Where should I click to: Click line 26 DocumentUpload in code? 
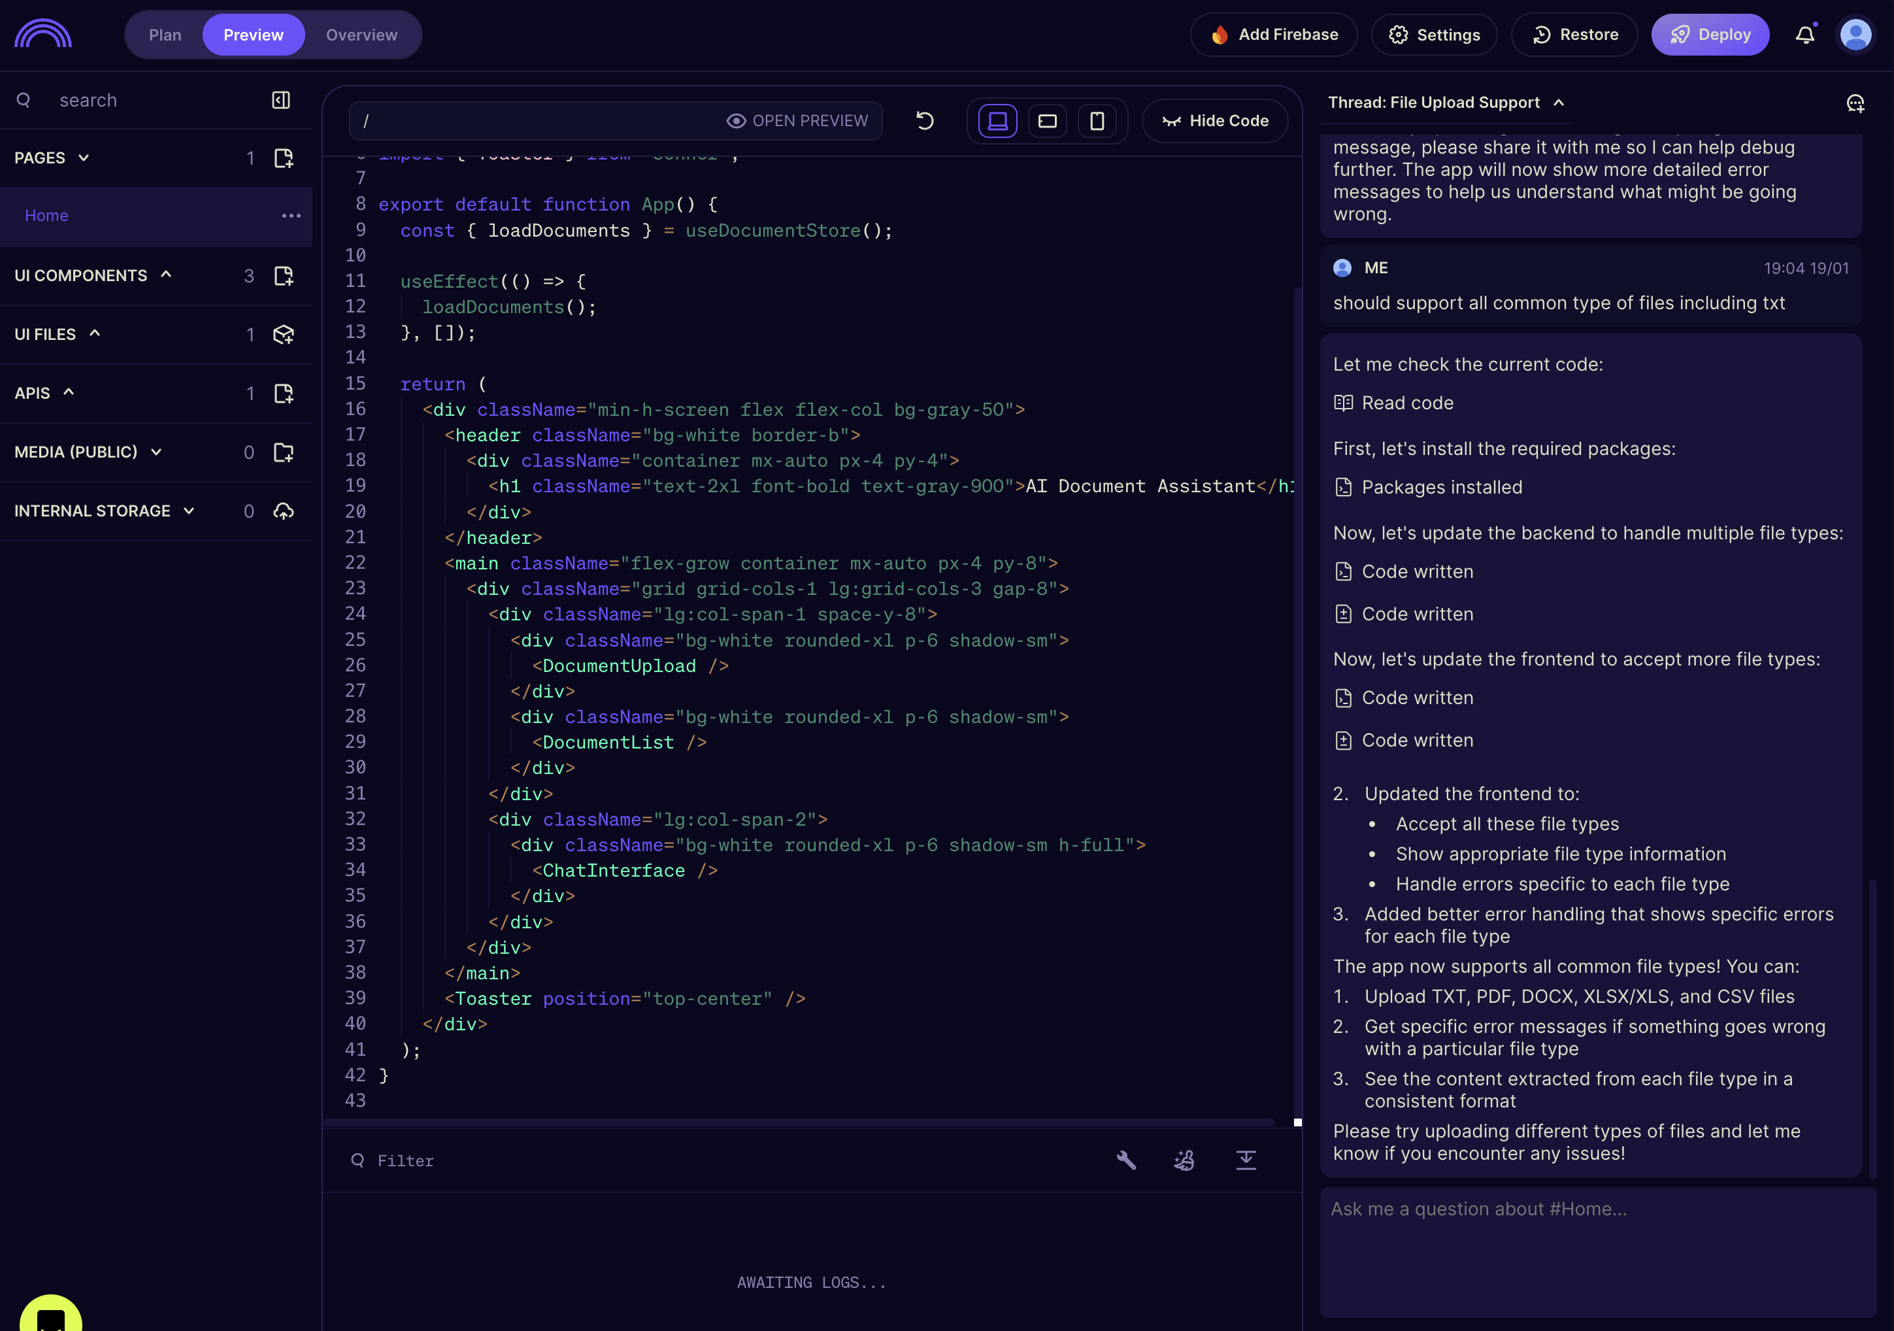pyautogui.click(x=630, y=666)
